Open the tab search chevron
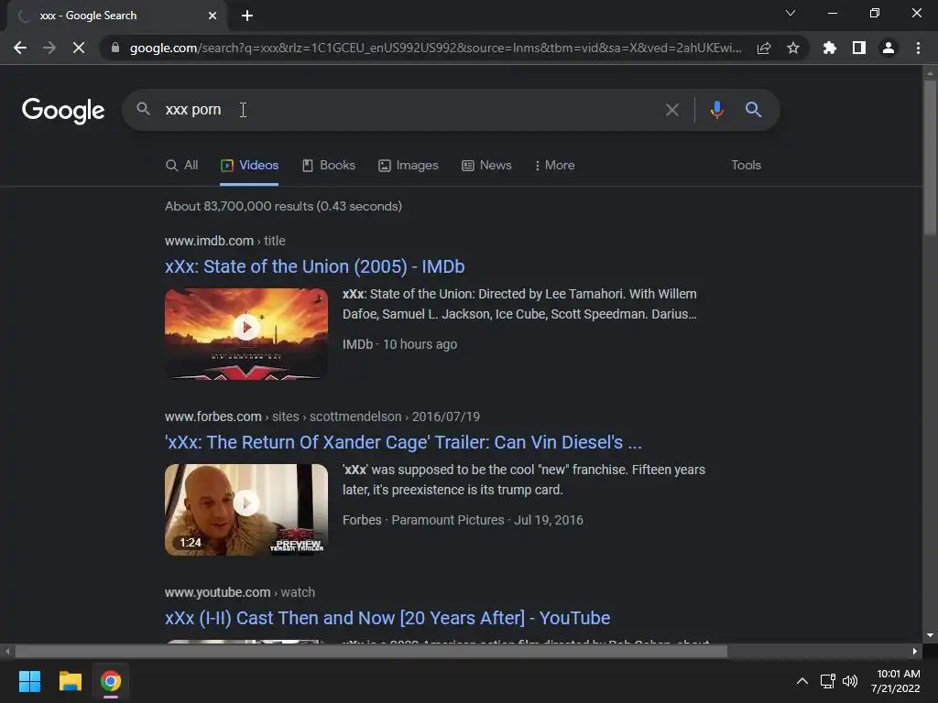This screenshot has height=703, width=938. pos(791,13)
